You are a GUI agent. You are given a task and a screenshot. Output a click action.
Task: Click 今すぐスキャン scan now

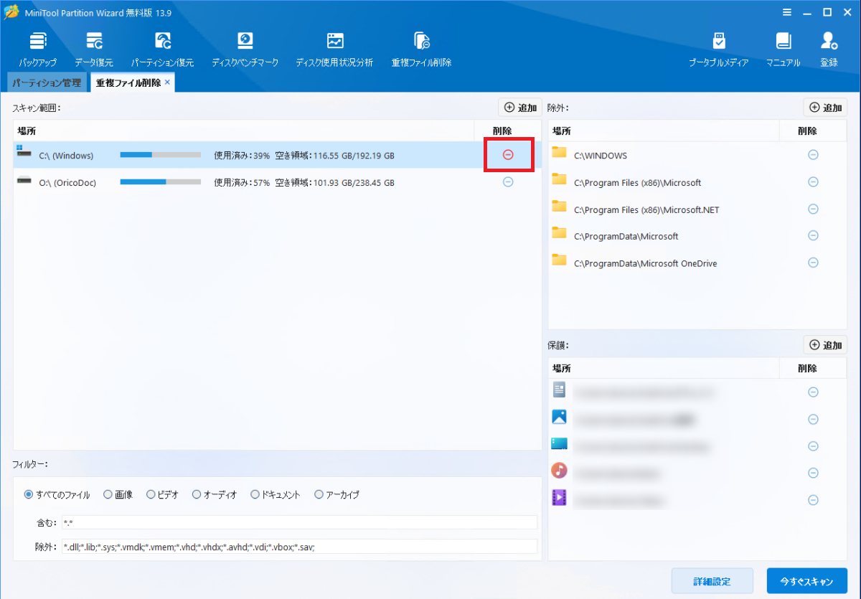(807, 580)
